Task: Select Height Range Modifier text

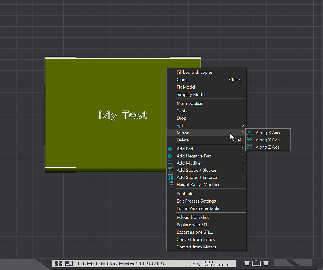Action: click(x=198, y=184)
